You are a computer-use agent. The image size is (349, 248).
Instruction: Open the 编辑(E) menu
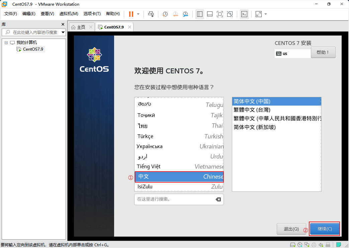(29, 14)
